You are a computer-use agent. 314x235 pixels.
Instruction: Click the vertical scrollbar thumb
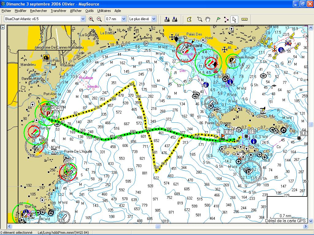(x=311, y=124)
